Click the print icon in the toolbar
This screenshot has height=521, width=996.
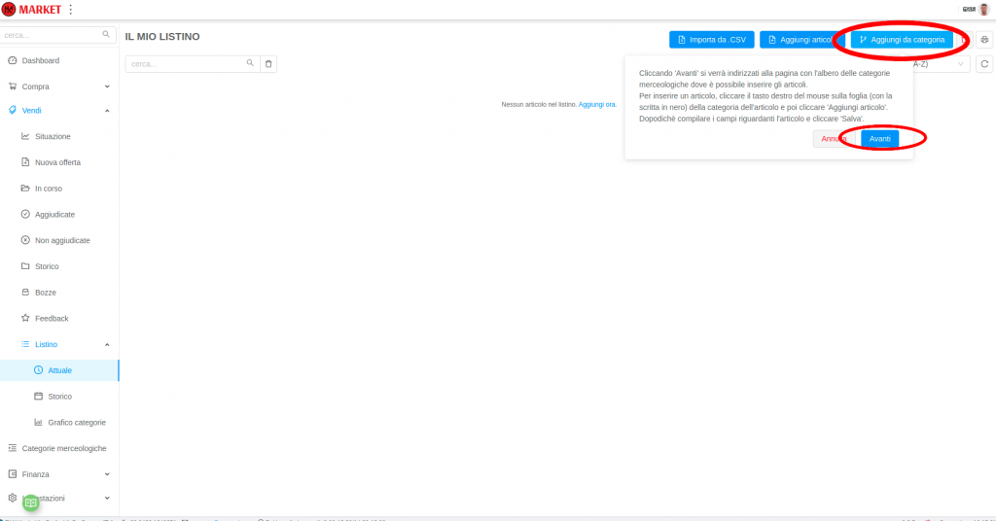pos(984,40)
